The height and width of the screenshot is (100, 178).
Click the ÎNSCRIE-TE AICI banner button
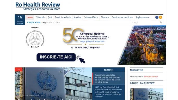(56, 57)
